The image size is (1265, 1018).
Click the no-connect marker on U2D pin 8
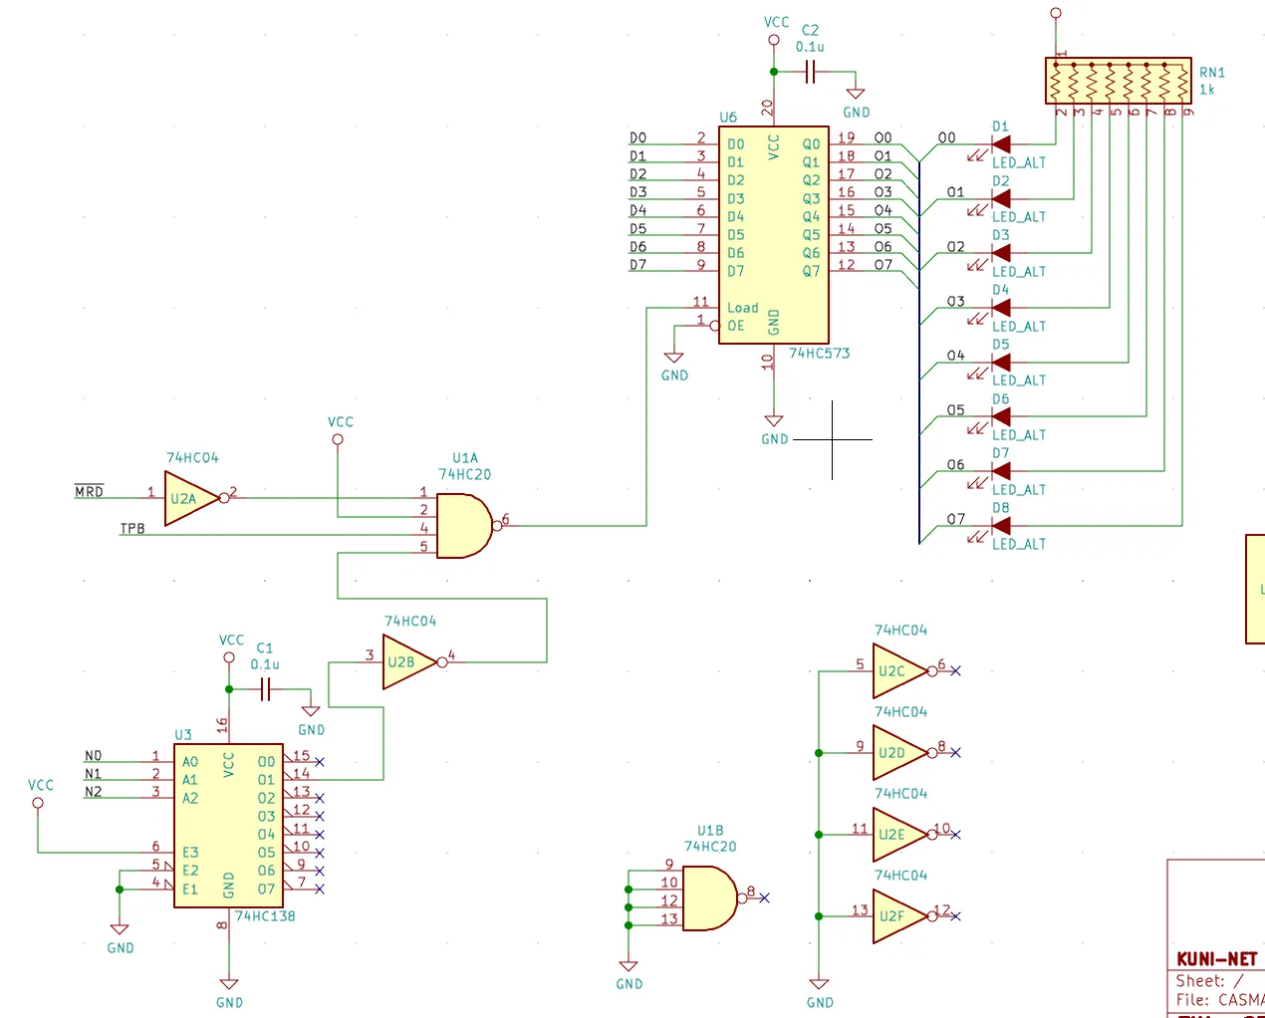955,753
